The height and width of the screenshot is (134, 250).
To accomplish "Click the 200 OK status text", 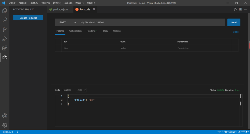I will coord(221,90).
